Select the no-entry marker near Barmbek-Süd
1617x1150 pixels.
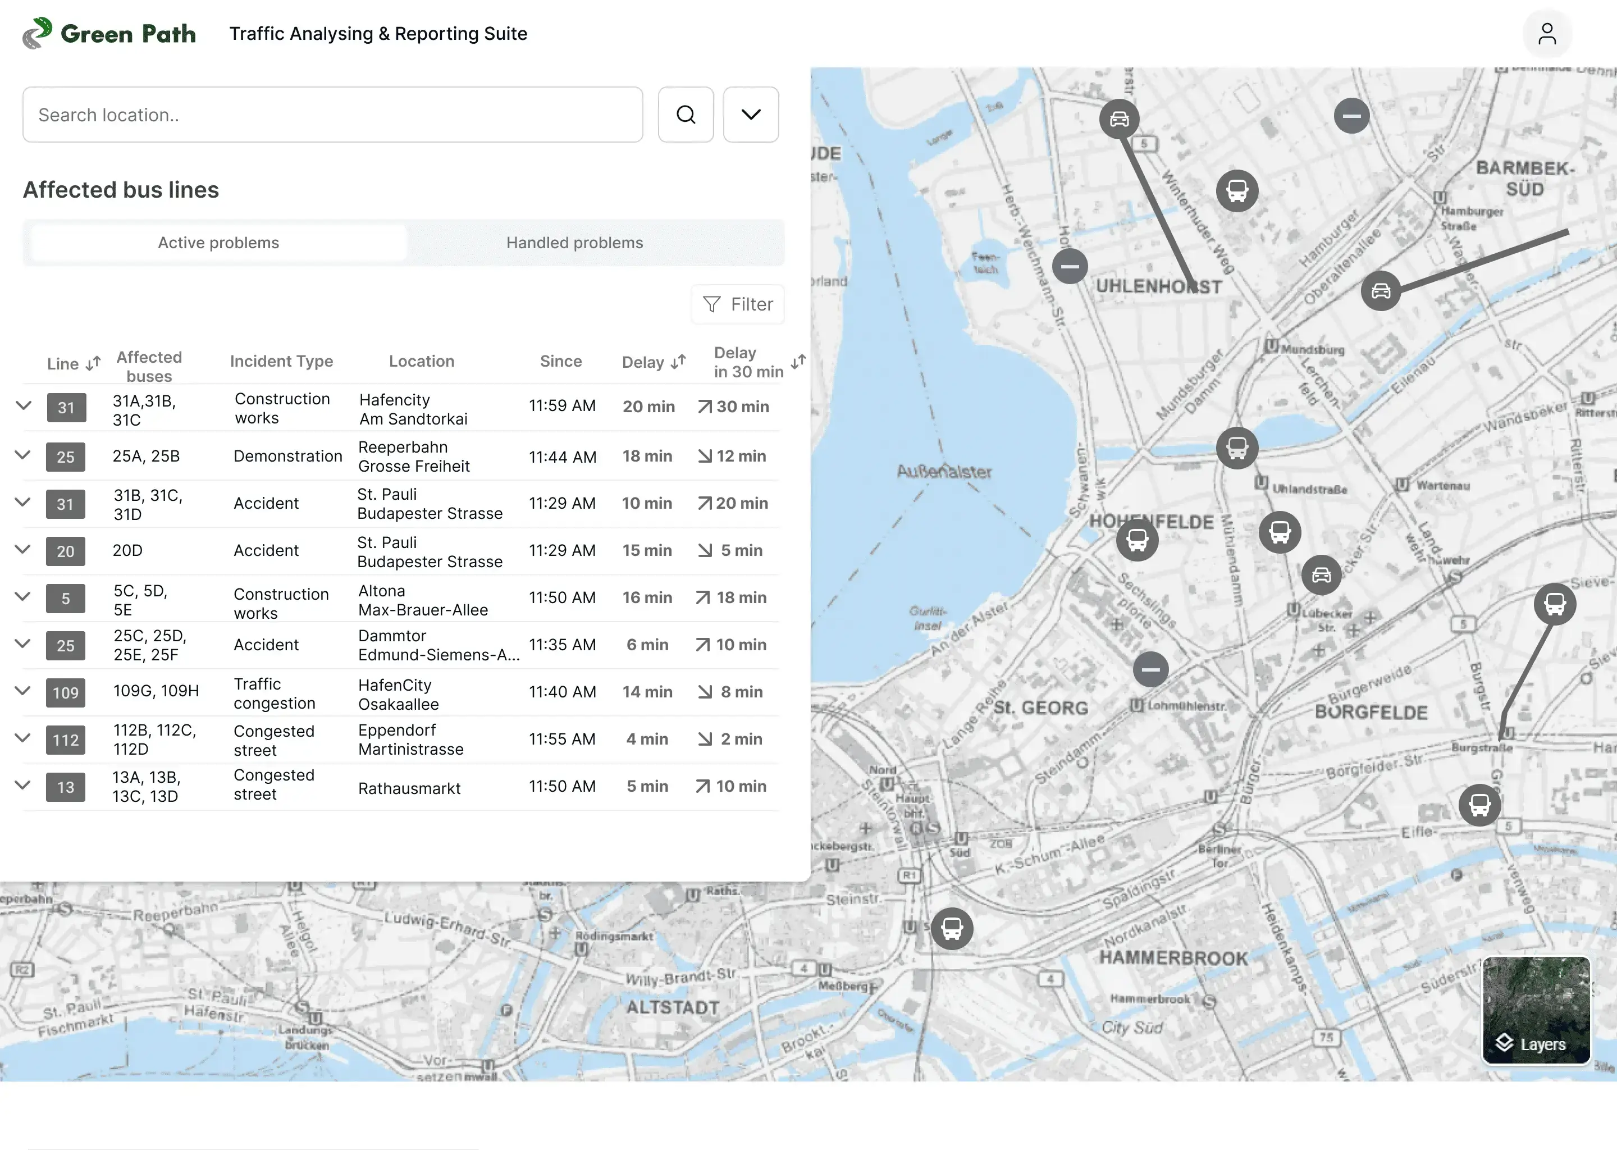(x=1351, y=116)
